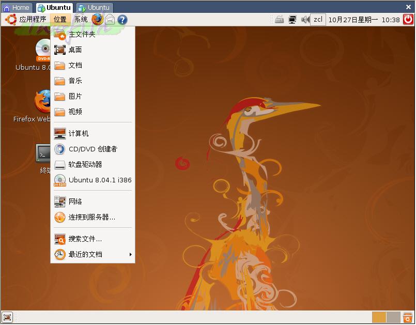416x325 pixels.
Task: Open the zcl user switcher
Action: tap(318, 20)
